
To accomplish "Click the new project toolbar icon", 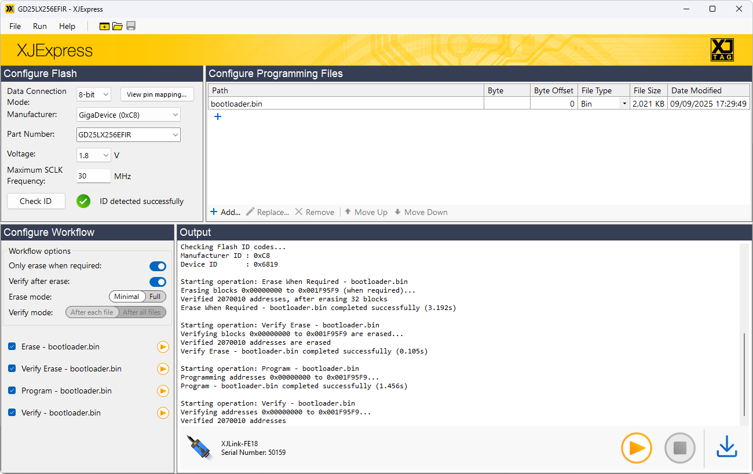I will [104, 26].
